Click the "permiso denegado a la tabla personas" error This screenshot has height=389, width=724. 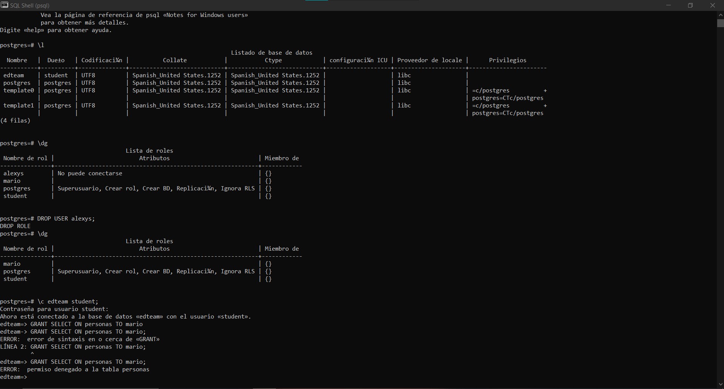pos(88,369)
